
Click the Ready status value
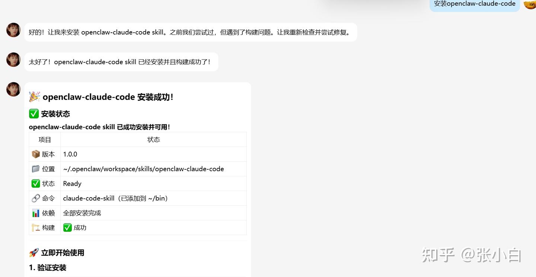72,184
